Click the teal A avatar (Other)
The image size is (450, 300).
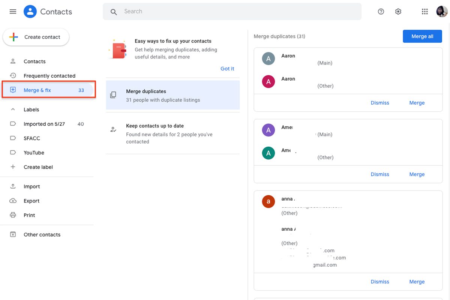click(268, 153)
